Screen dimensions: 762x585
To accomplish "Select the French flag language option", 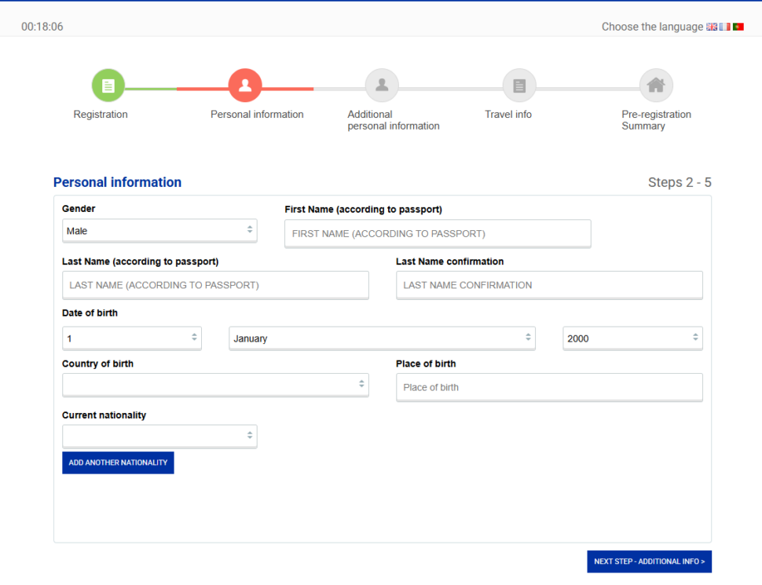I will [x=724, y=27].
